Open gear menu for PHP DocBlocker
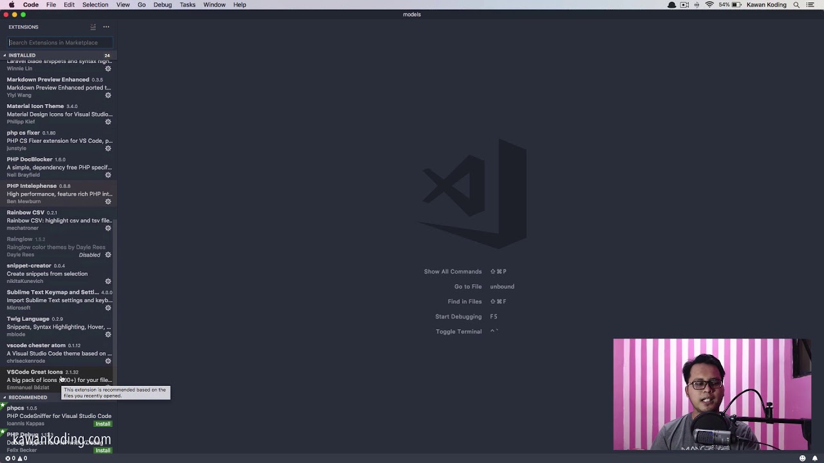824x463 pixels. pyautogui.click(x=108, y=175)
